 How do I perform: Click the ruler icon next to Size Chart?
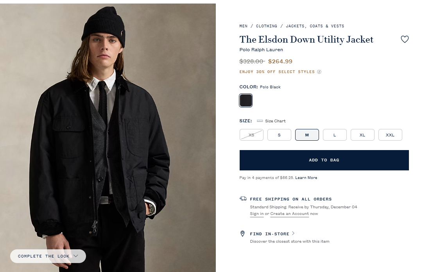pos(260,121)
